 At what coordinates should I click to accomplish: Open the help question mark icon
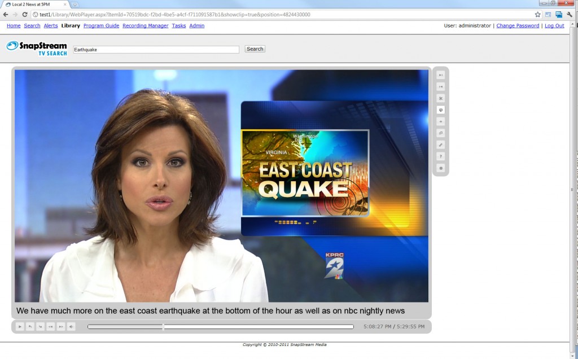pyautogui.click(x=441, y=156)
